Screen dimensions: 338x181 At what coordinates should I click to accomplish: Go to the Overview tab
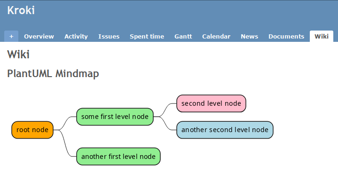[39, 36]
